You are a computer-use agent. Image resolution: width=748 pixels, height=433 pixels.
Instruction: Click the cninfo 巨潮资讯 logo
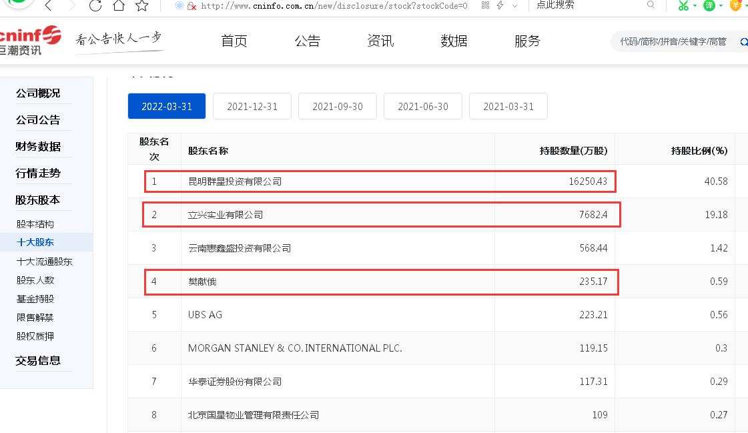29,41
